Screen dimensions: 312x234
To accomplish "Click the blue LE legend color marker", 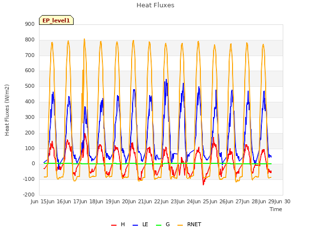I will coord(136,225).
